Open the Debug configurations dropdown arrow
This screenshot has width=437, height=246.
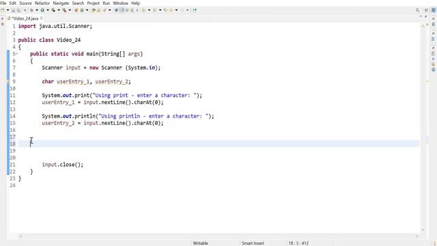pos(37,10)
